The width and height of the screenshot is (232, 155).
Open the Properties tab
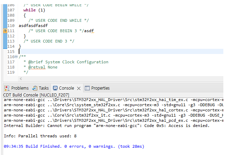97,88
